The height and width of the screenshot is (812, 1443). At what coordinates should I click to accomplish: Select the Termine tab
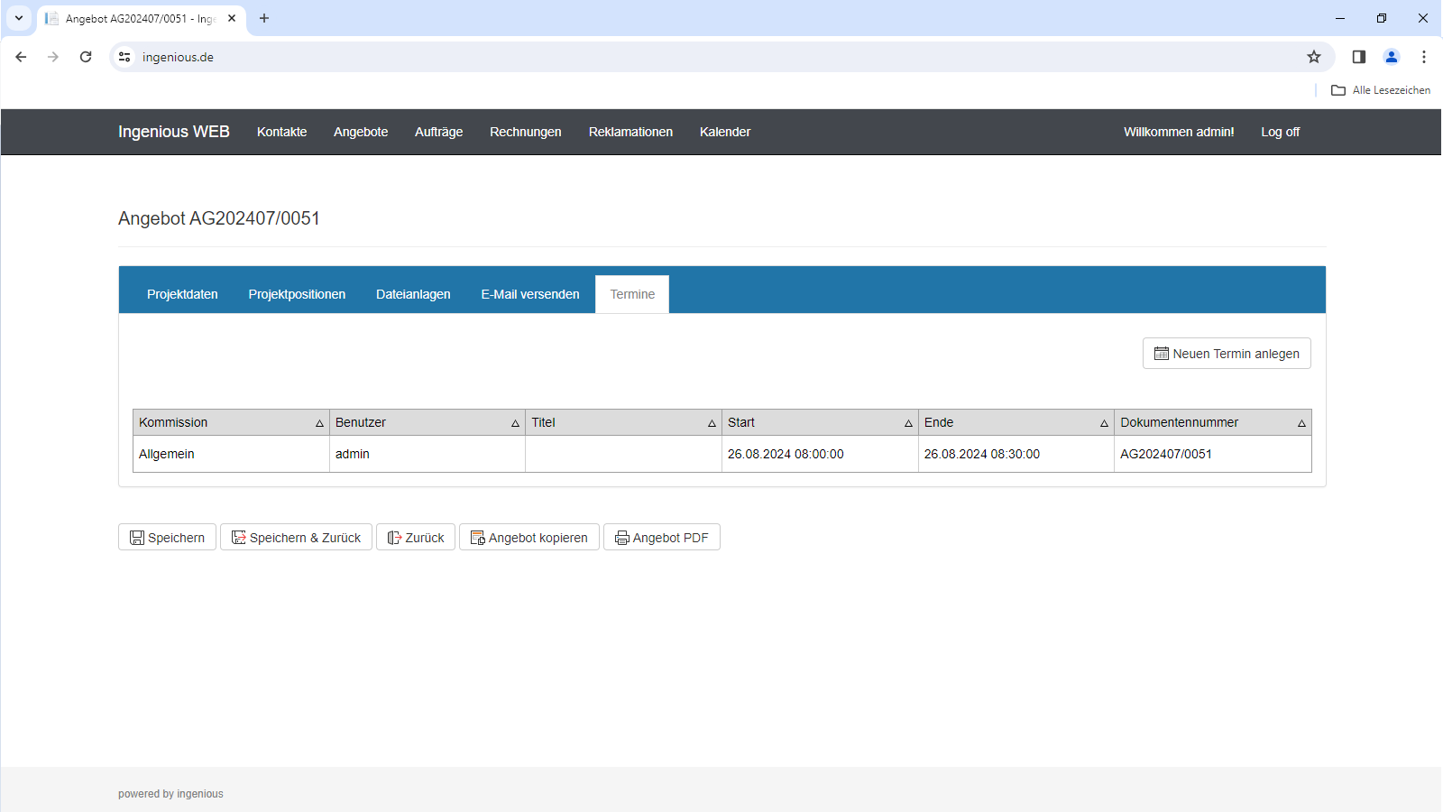click(x=632, y=294)
